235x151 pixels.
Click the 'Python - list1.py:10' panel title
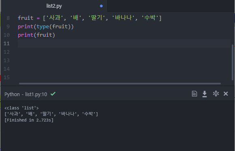tap(26, 94)
